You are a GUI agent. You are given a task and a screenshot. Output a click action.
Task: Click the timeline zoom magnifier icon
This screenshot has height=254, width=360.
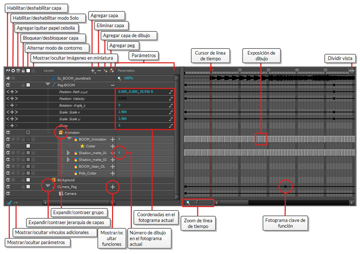[188, 203]
